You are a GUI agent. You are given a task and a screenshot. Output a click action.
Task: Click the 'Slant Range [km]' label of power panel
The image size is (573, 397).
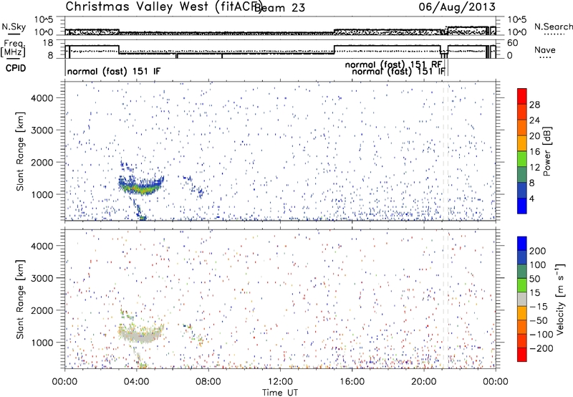[20, 152]
